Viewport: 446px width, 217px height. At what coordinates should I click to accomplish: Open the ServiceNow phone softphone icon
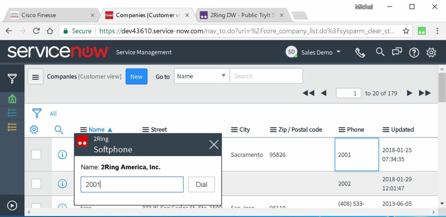pyautogui.click(x=360, y=53)
